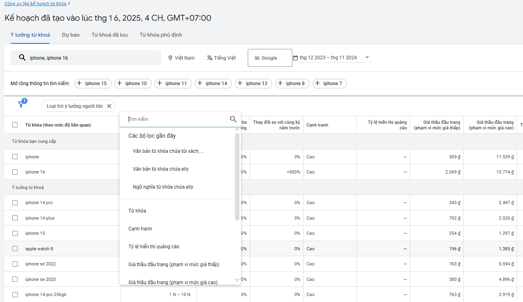The height and width of the screenshot is (302, 523).
Task: Click the +900% change value for iphone 16
Action: [293, 172]
